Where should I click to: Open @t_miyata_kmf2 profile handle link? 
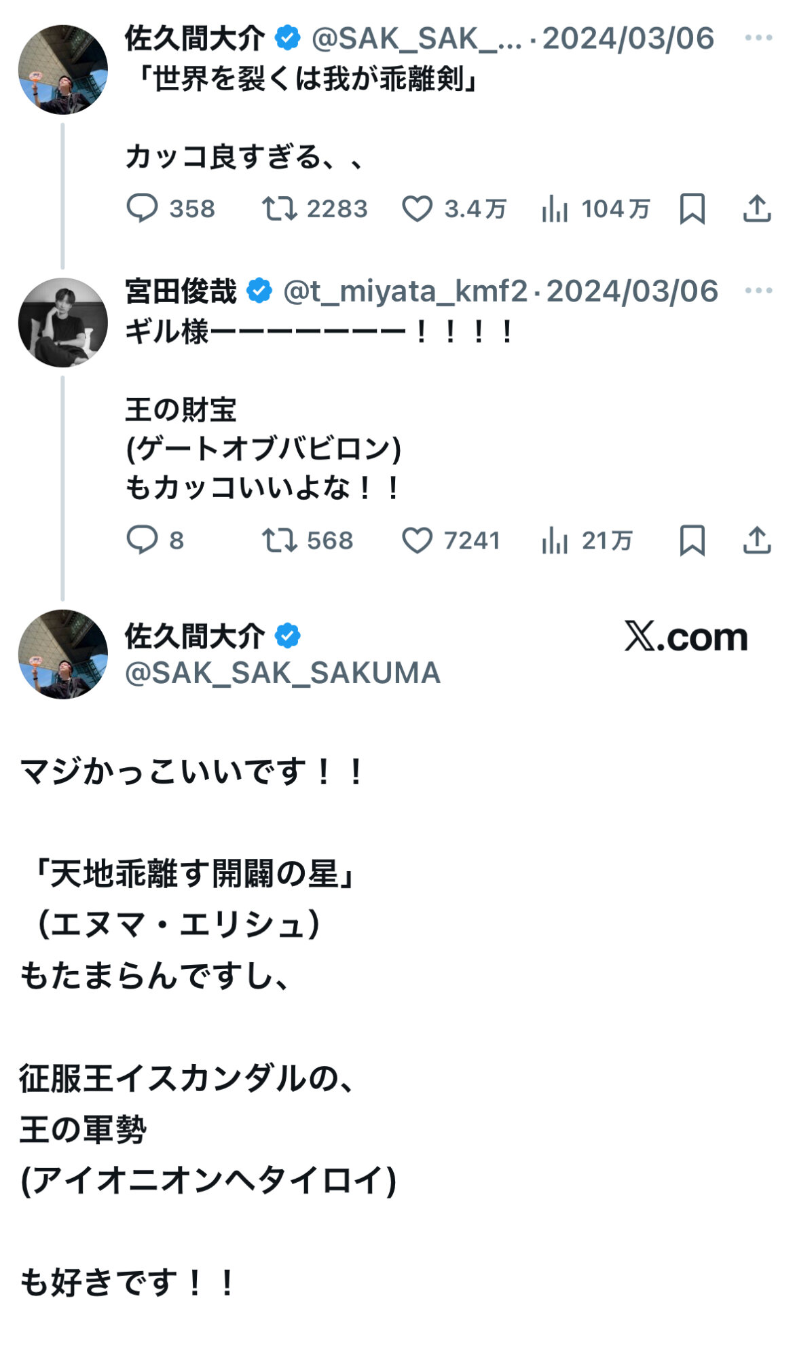click(405, 291)
